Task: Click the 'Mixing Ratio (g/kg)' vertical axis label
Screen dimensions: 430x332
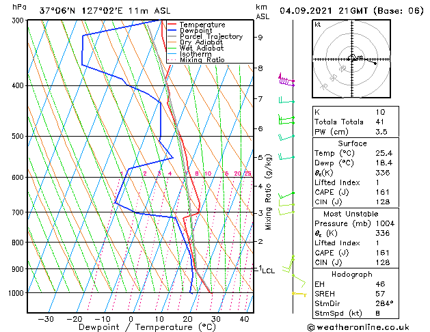Action: pyautogui.click(x=268, y=192)
